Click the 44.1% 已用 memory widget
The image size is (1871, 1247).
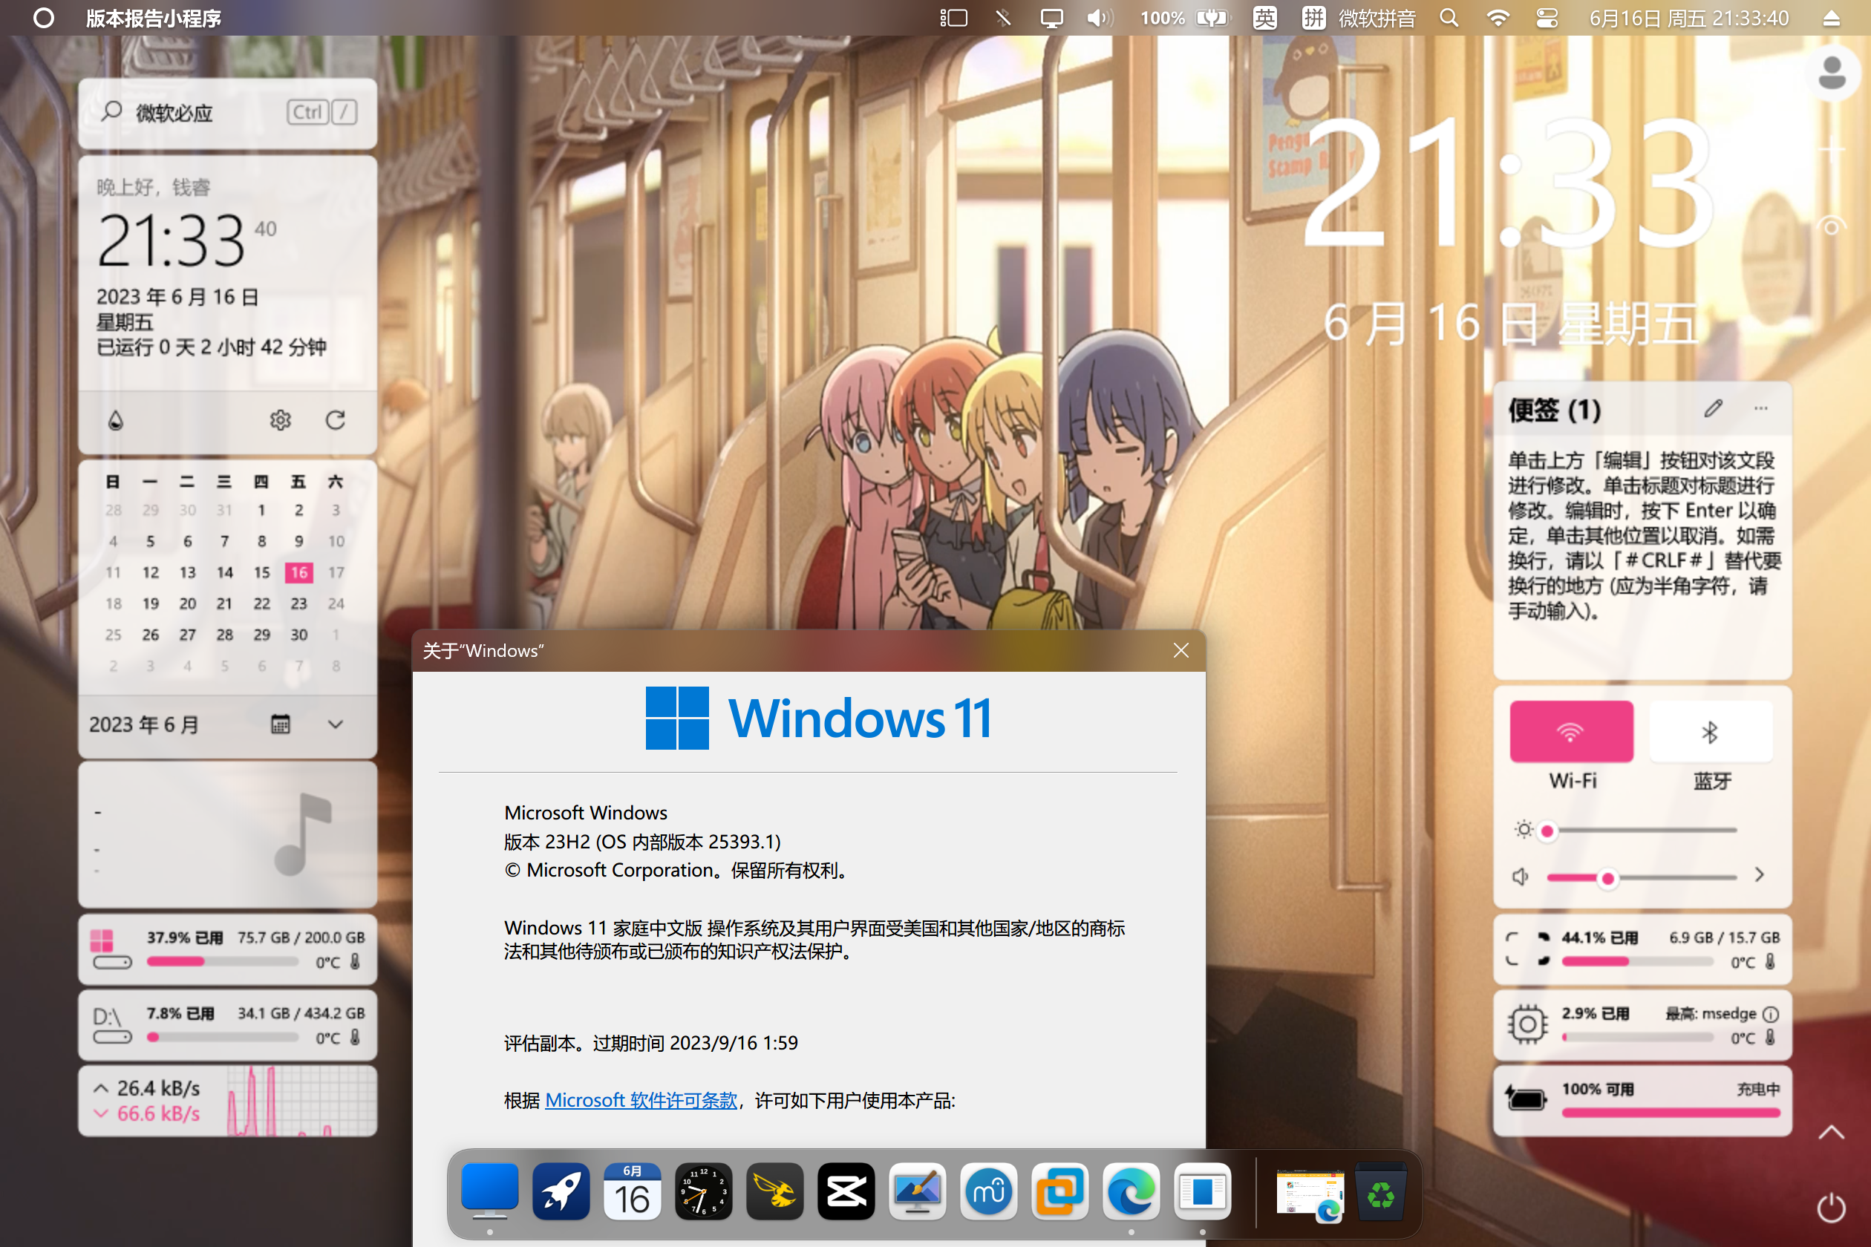1642,949
